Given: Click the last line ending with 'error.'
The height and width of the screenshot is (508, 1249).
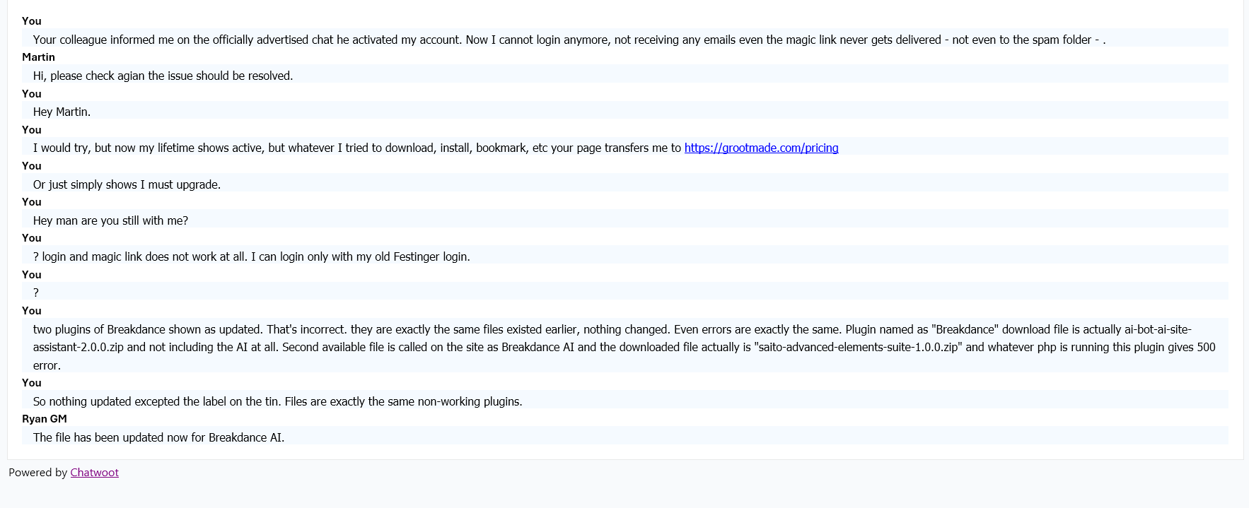Looking at the screenshot, I should coord(47,365).
